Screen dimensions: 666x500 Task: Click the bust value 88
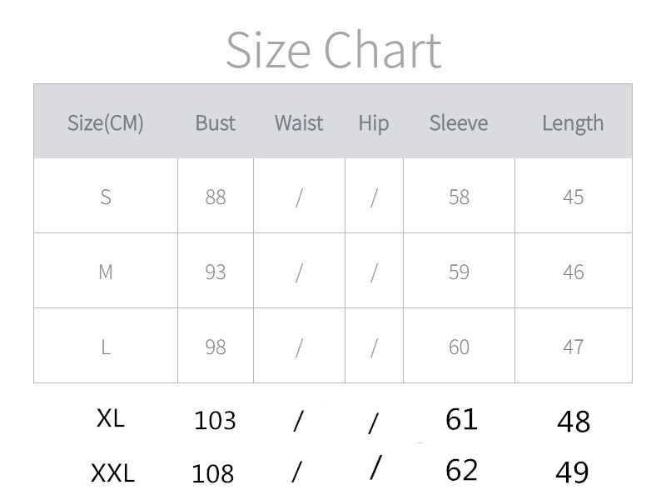tap(216, 197)
